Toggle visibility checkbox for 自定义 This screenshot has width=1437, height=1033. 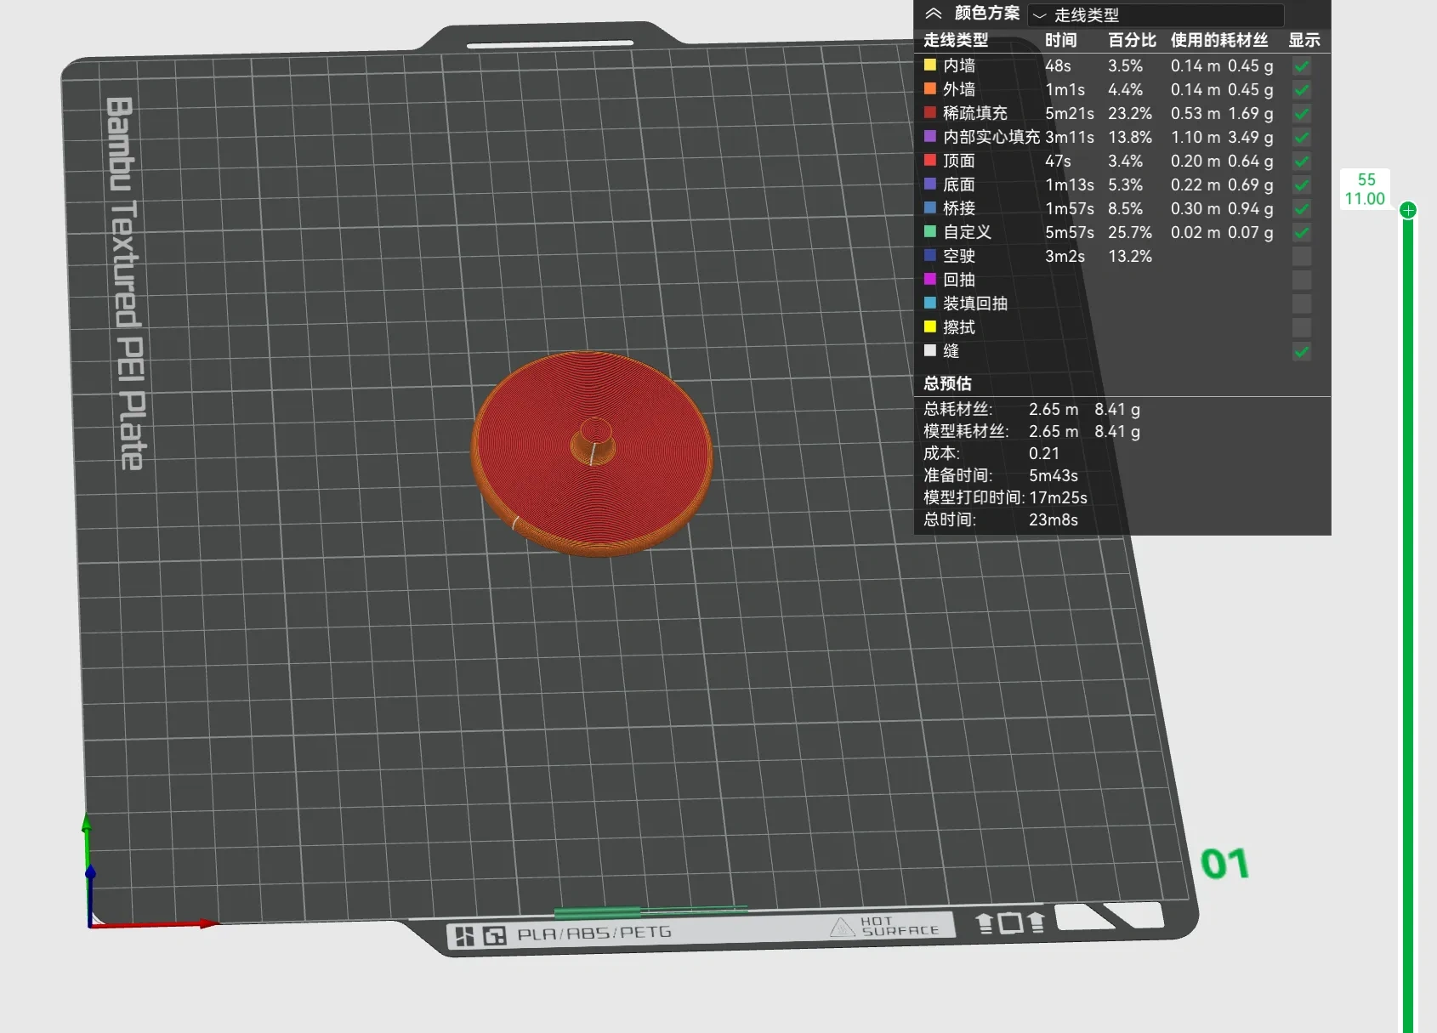1302,232
